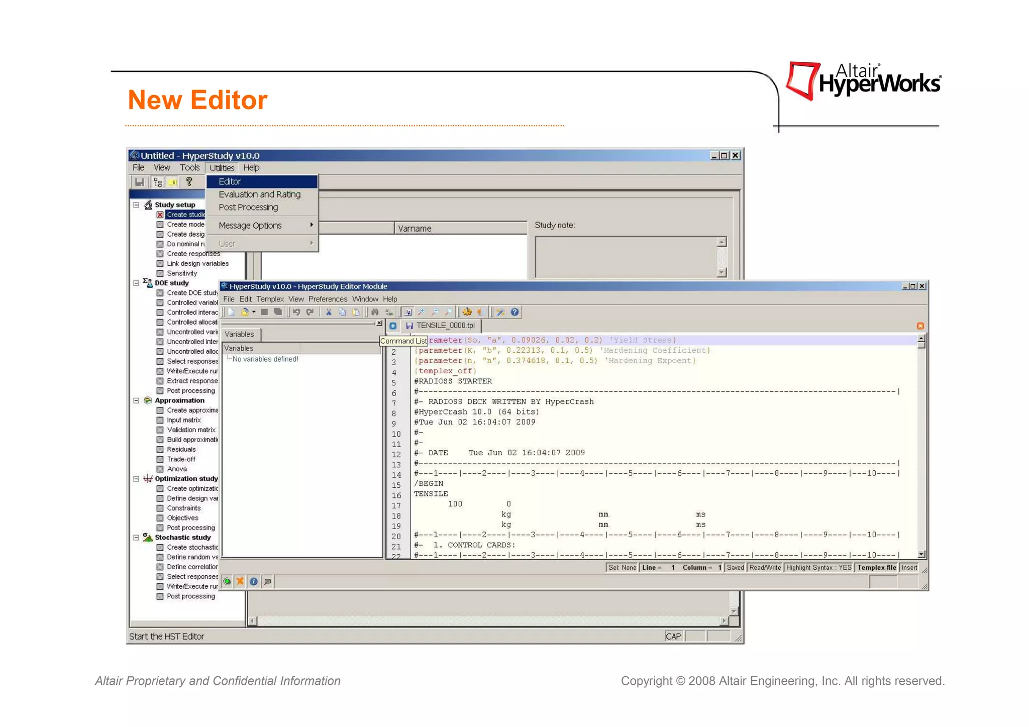Collapse the Stochastic study tree node
1029x727 pixels.
coord(136,538)
